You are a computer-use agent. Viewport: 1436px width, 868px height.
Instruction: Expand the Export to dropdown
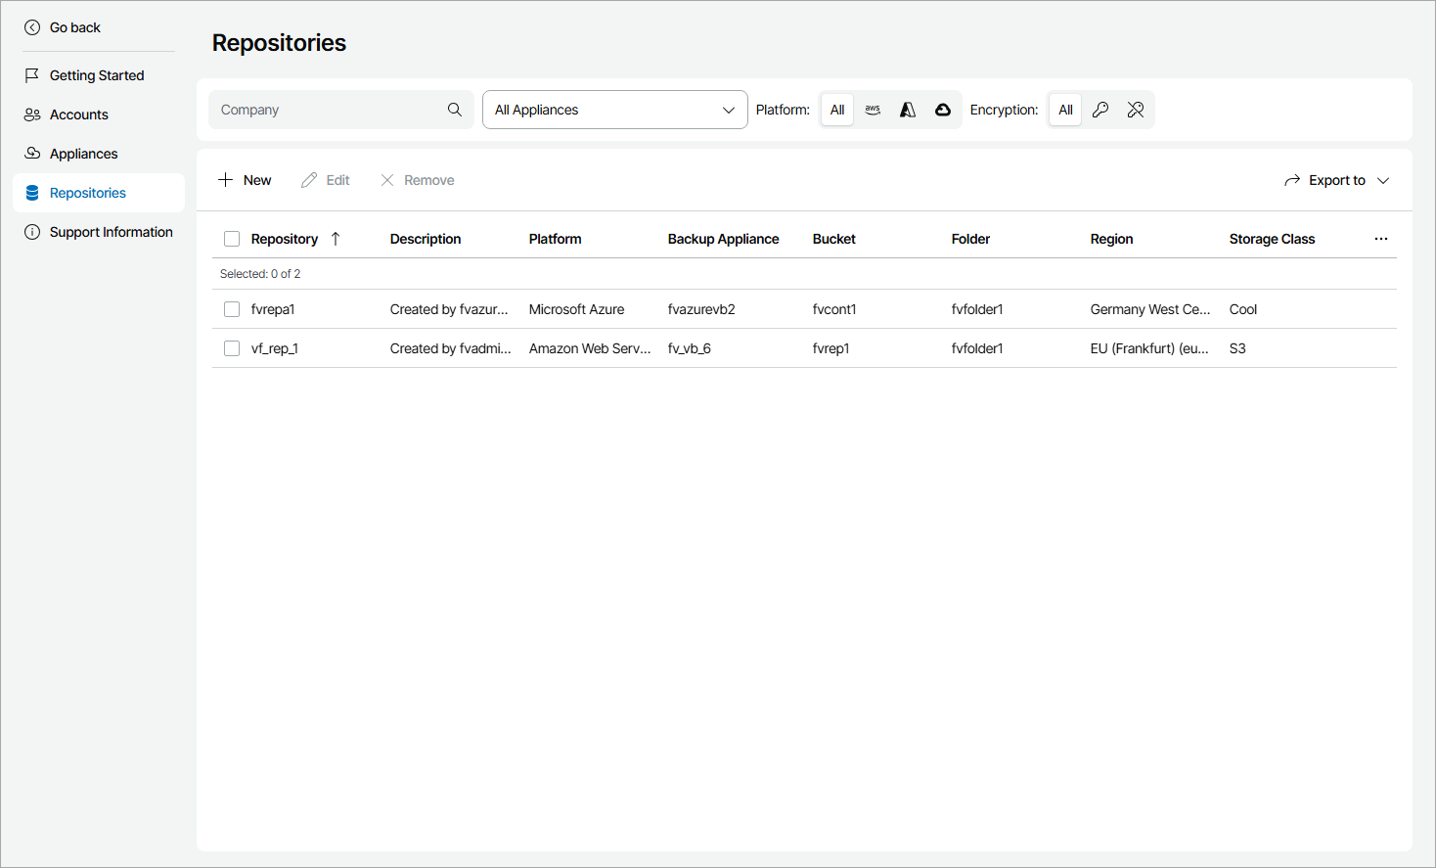[1337, 180]
